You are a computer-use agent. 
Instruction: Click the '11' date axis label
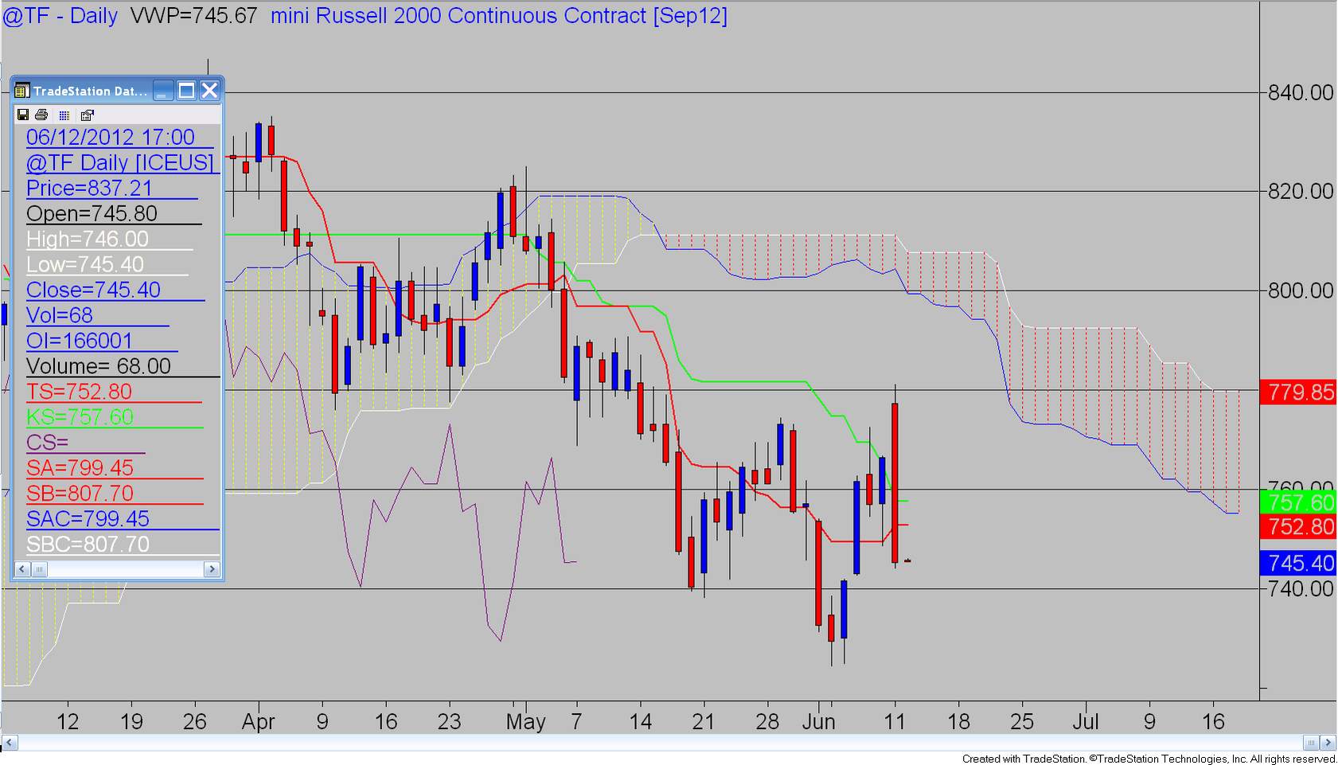pos(895,722)
